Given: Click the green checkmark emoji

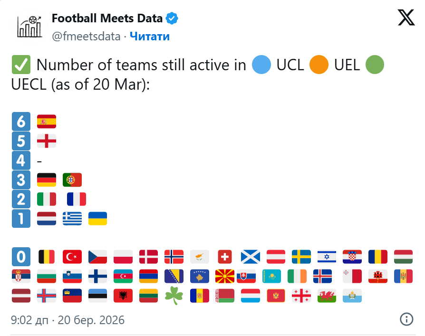Looking at the screenshot, I should click(21, 65).
